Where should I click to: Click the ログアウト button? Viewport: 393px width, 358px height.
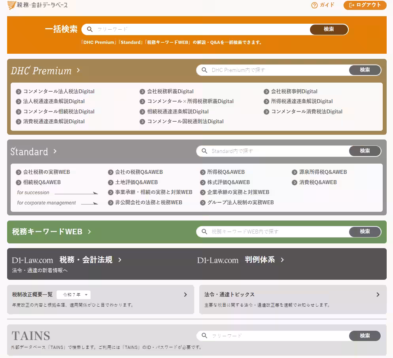pos(364,5)
